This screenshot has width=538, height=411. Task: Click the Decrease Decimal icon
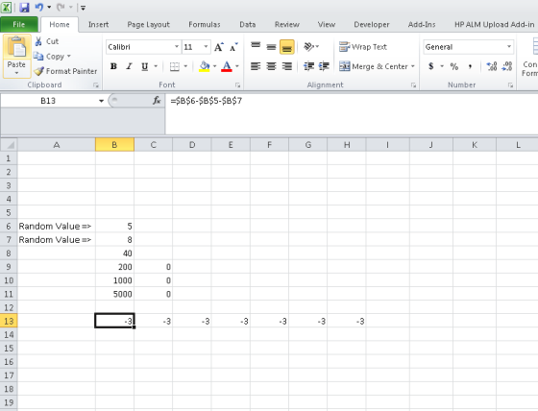coord(507,66)
